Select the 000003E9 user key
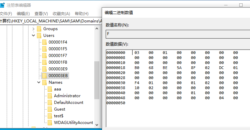This screenshot has height=130, width=250. coord(58,69)
